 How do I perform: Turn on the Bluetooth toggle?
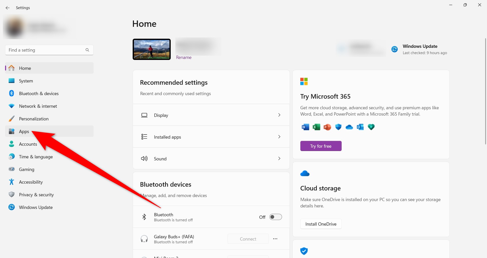pyautogui.click(x=276, y=217)
